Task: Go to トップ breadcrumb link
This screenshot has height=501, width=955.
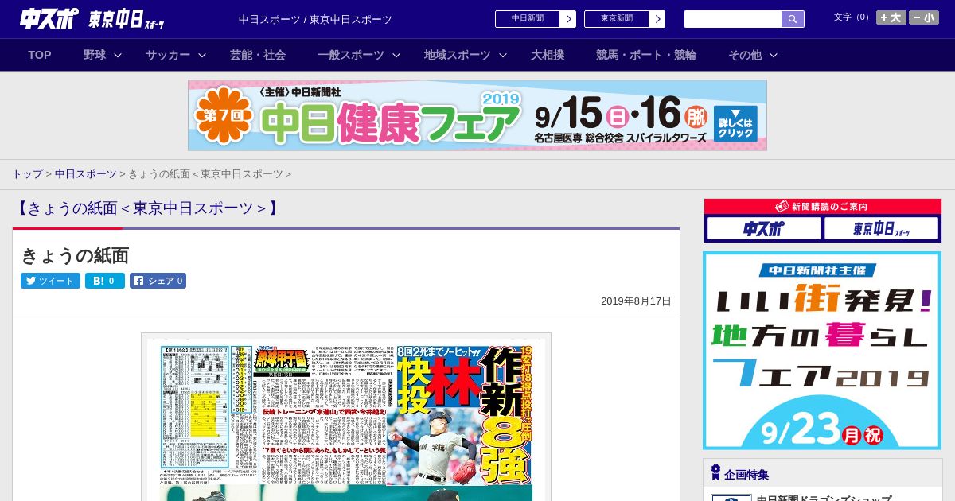Action: (x=27, y=173)
